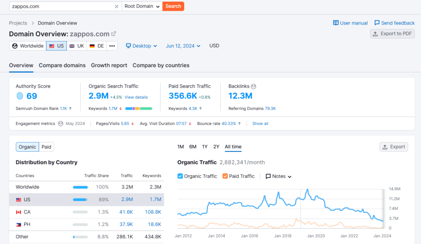Export the report to PDF

pos(392,34)
